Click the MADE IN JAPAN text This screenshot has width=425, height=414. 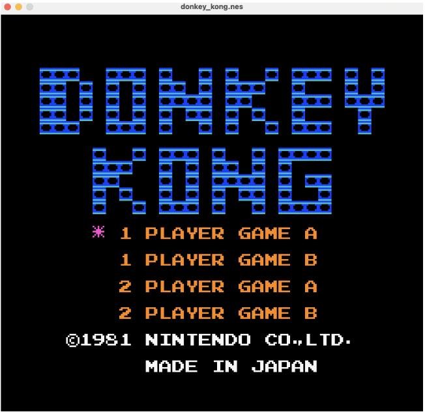click(231, 366)
